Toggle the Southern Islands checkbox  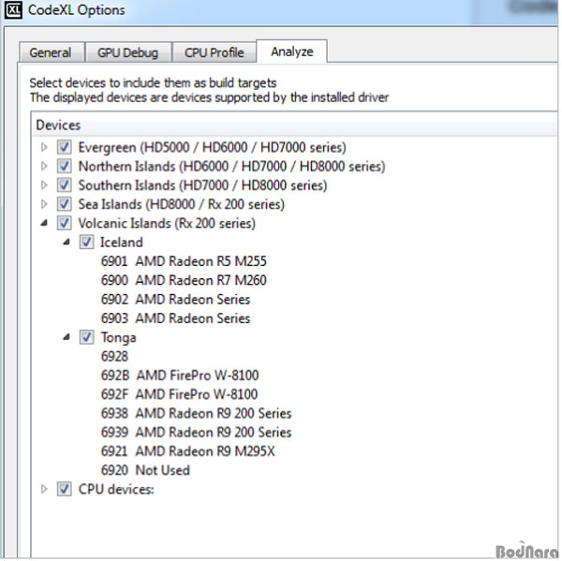click(65, 185)
